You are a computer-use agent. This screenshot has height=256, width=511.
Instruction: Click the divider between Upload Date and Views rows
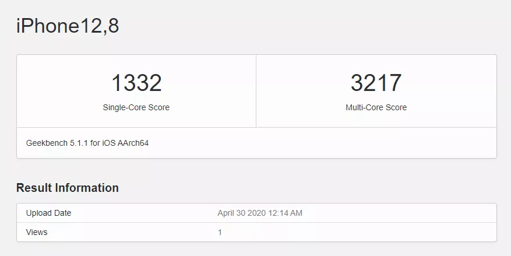tap(256, 222)
